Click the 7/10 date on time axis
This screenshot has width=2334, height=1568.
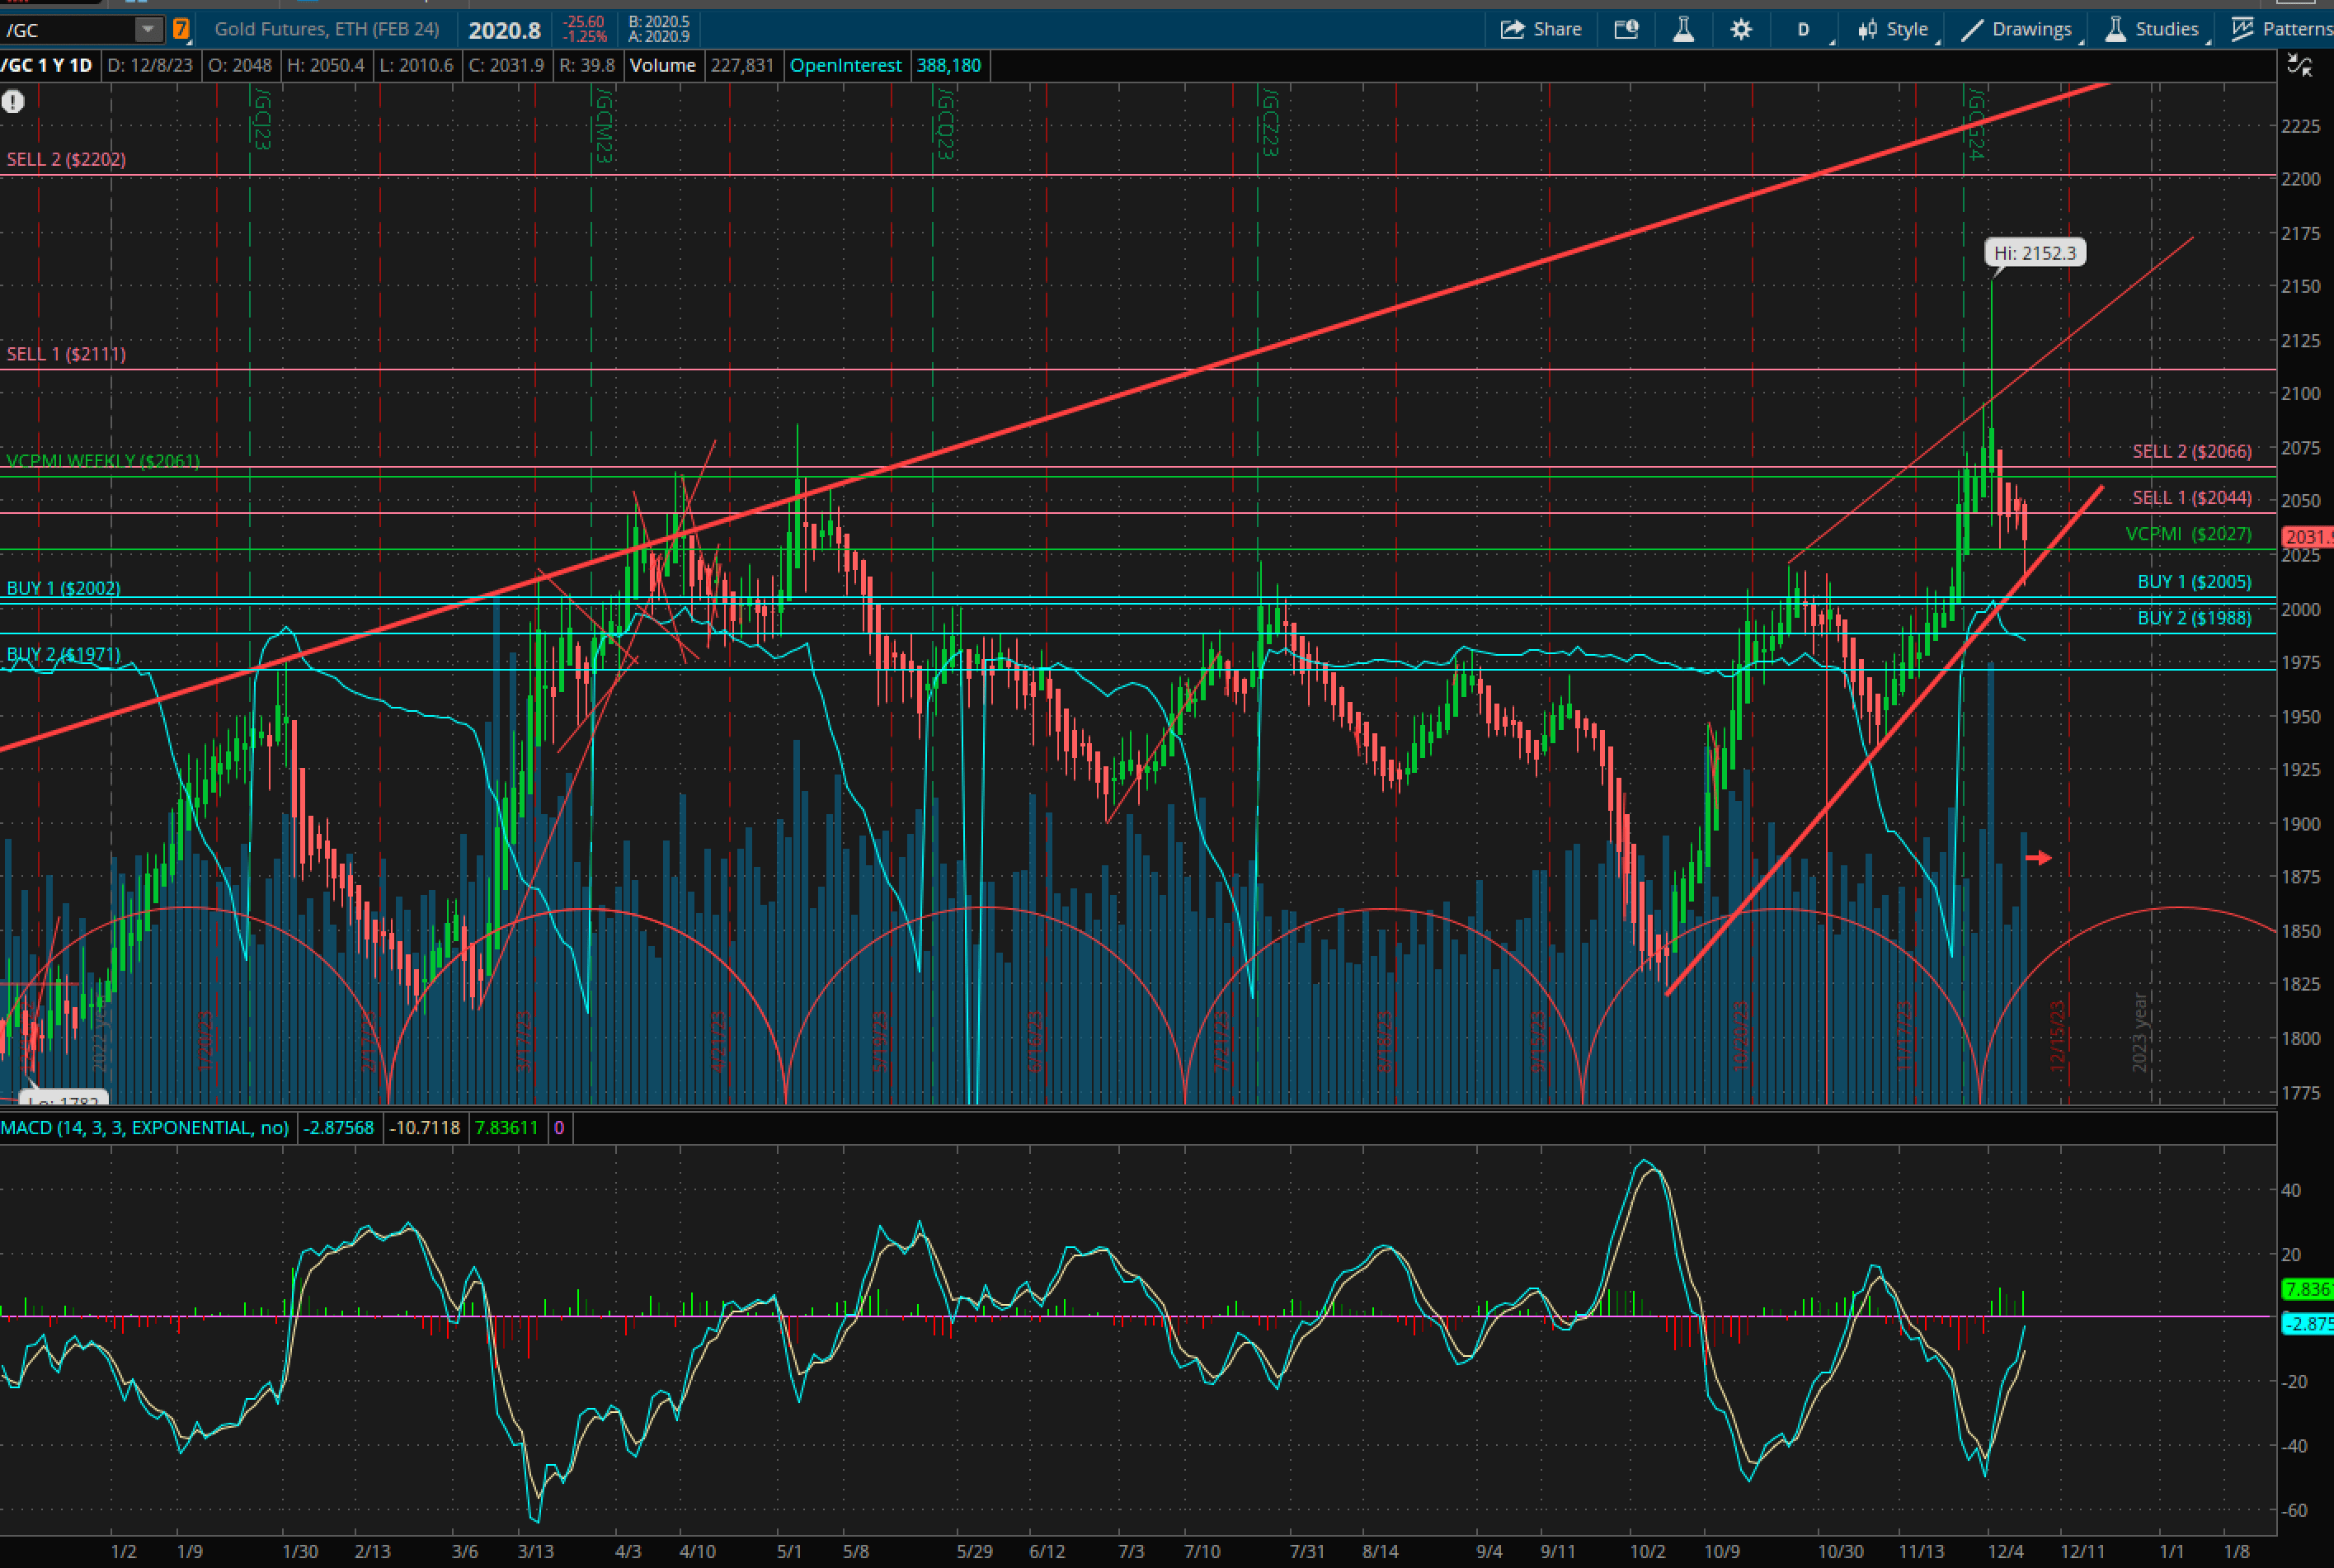coord(1202,1552)
